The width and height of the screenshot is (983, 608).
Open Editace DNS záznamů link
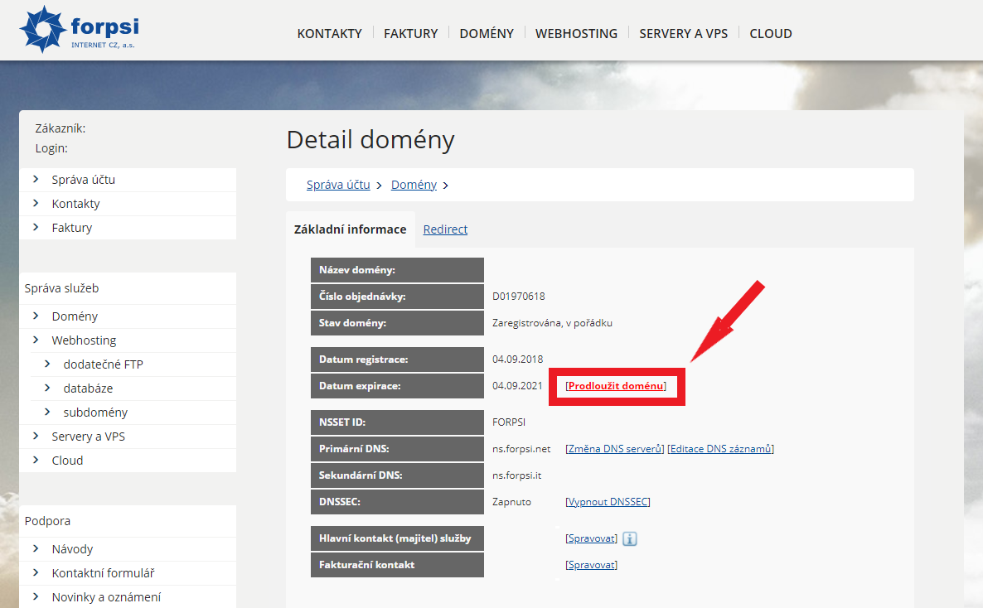click(720, 449)
